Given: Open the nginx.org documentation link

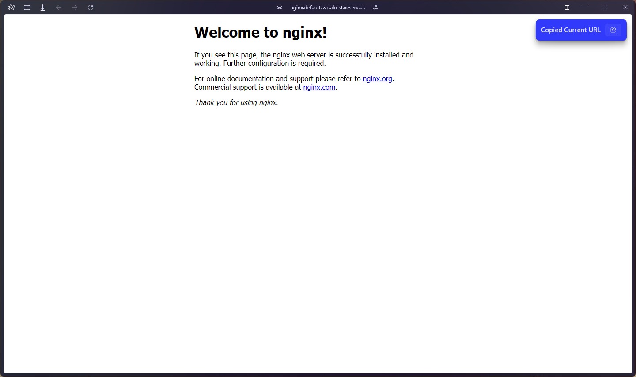Looking at the screenshot, I should point(377,79).
